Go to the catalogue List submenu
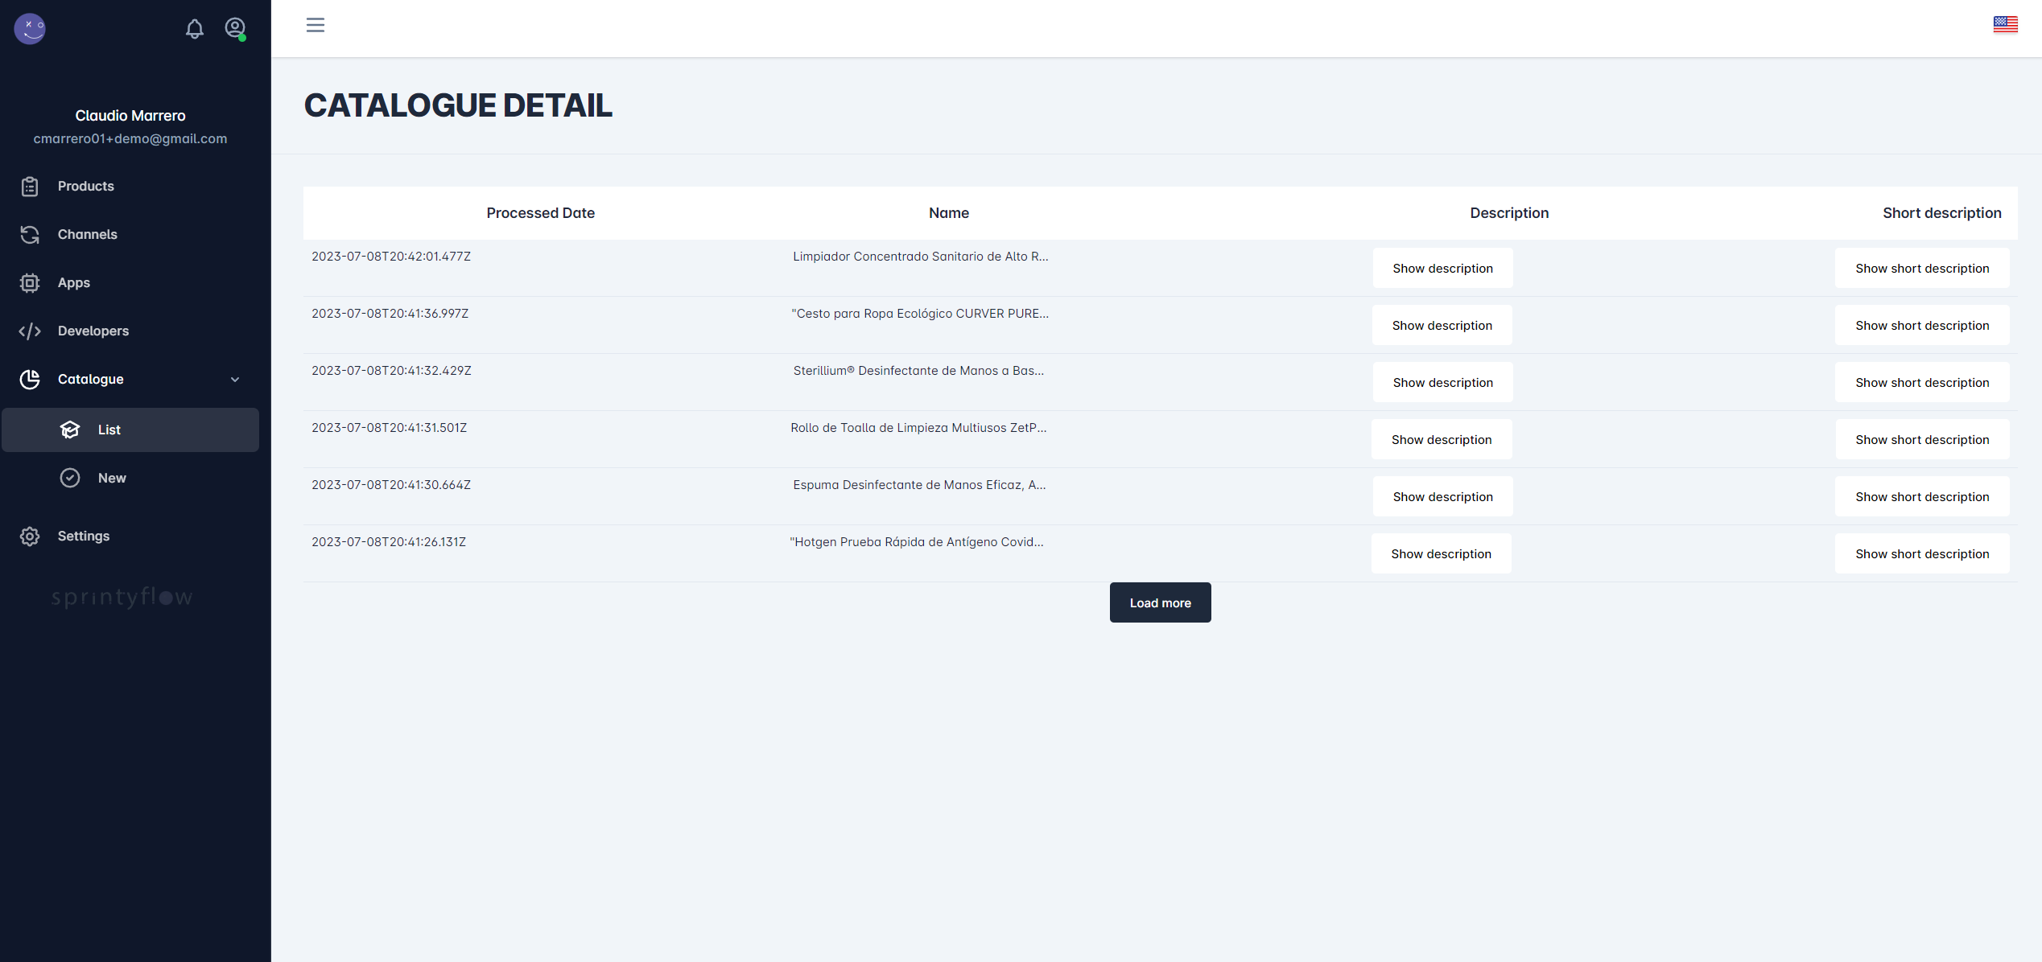Image resolution: width=2042 pixels, height=962 pixels. click(x=130, y=430)
